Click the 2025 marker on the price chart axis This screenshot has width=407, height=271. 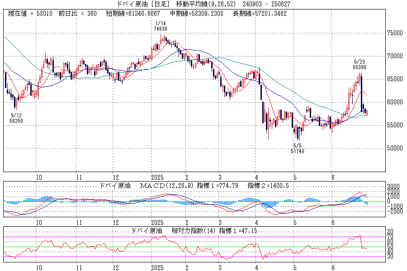157,178
